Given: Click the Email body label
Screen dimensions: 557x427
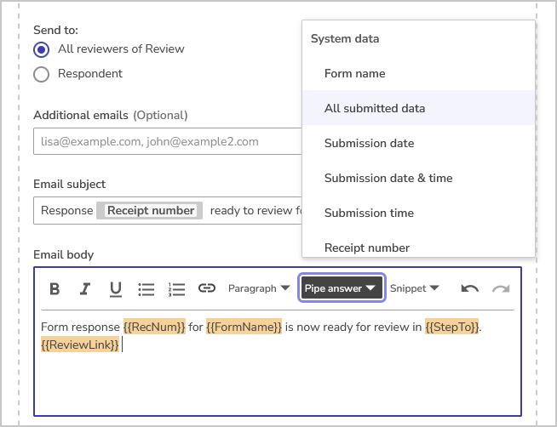Looking at the screenshot, I should coord(64,254).
